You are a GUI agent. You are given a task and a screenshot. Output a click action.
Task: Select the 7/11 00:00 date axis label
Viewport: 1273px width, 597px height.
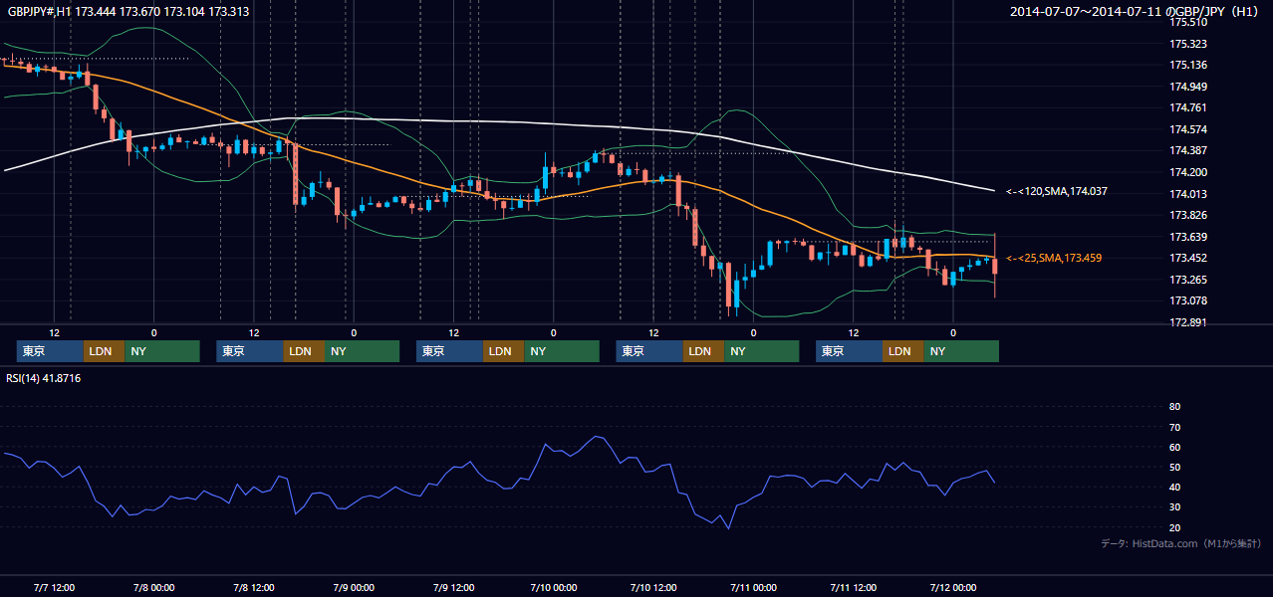click(753, 587)
